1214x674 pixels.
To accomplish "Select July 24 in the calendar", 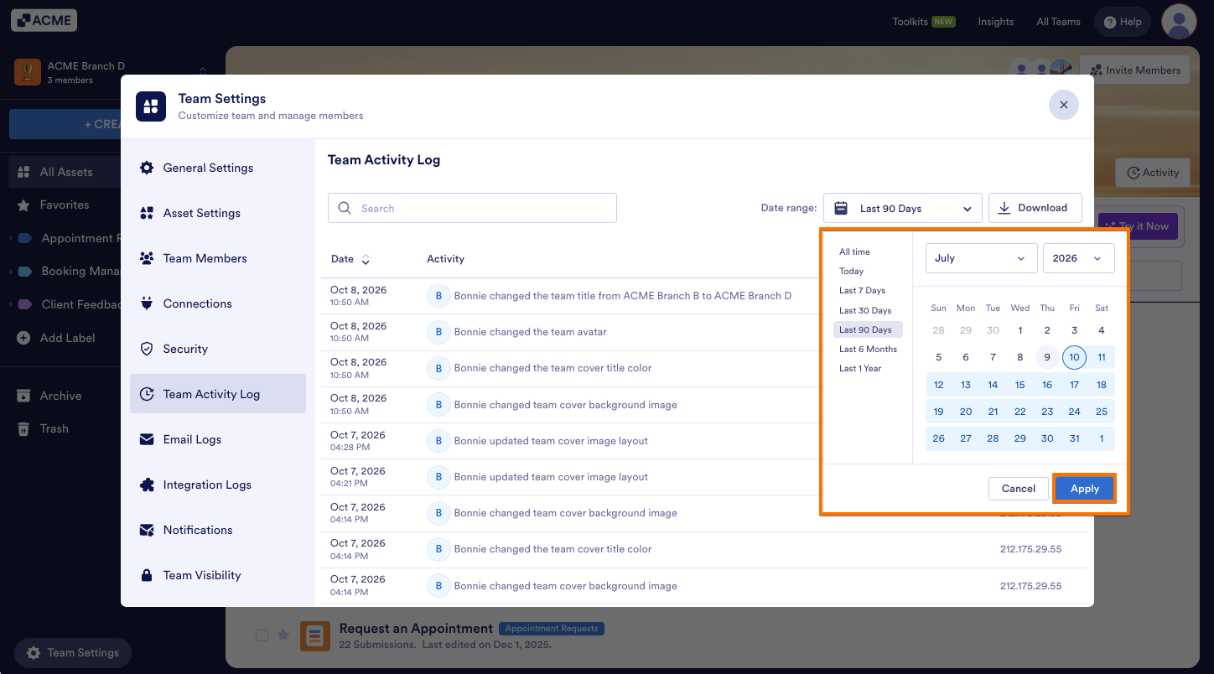I will pyautogui.click(x=1074, y=412).
